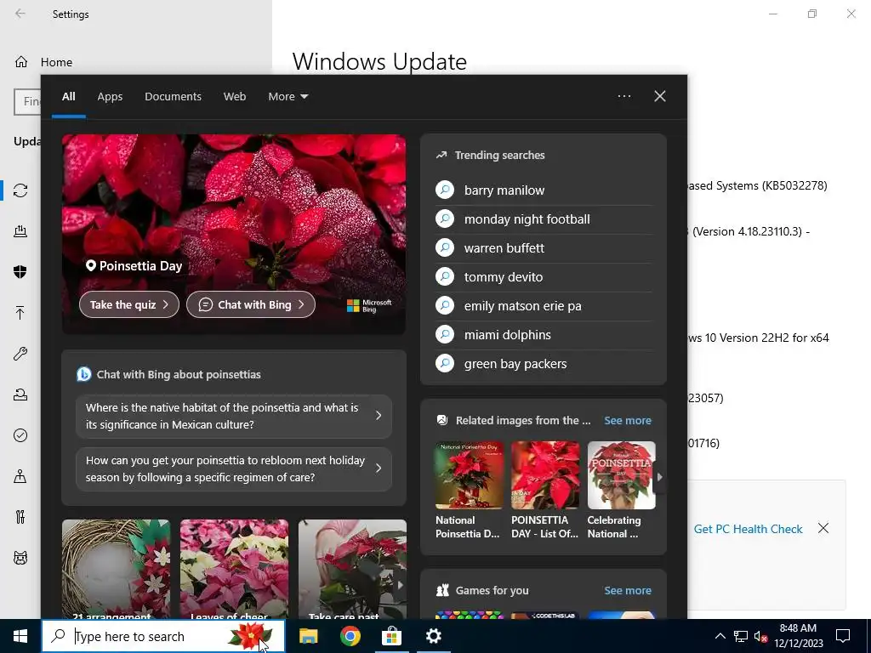Click the Take the quiz button
This screenshot has height=653, width=871.
[x=129, y=304]
